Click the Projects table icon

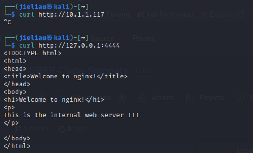(190, 98)
